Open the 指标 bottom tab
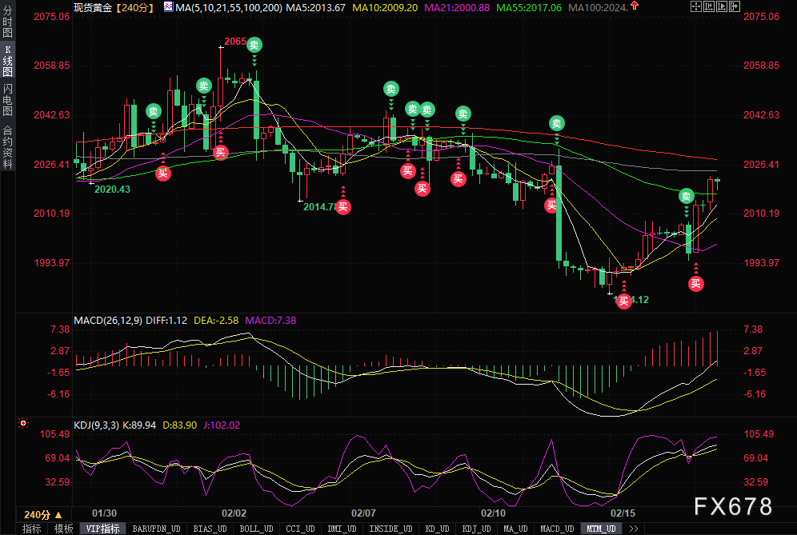797x535 pixels. (31, 529)
